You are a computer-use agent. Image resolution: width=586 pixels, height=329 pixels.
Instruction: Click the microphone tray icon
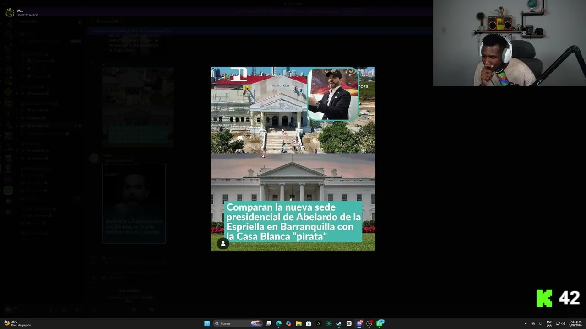pos(540,324)
